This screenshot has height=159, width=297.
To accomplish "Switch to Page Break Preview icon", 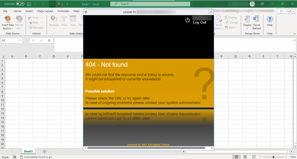I will [x=254, y=157].
